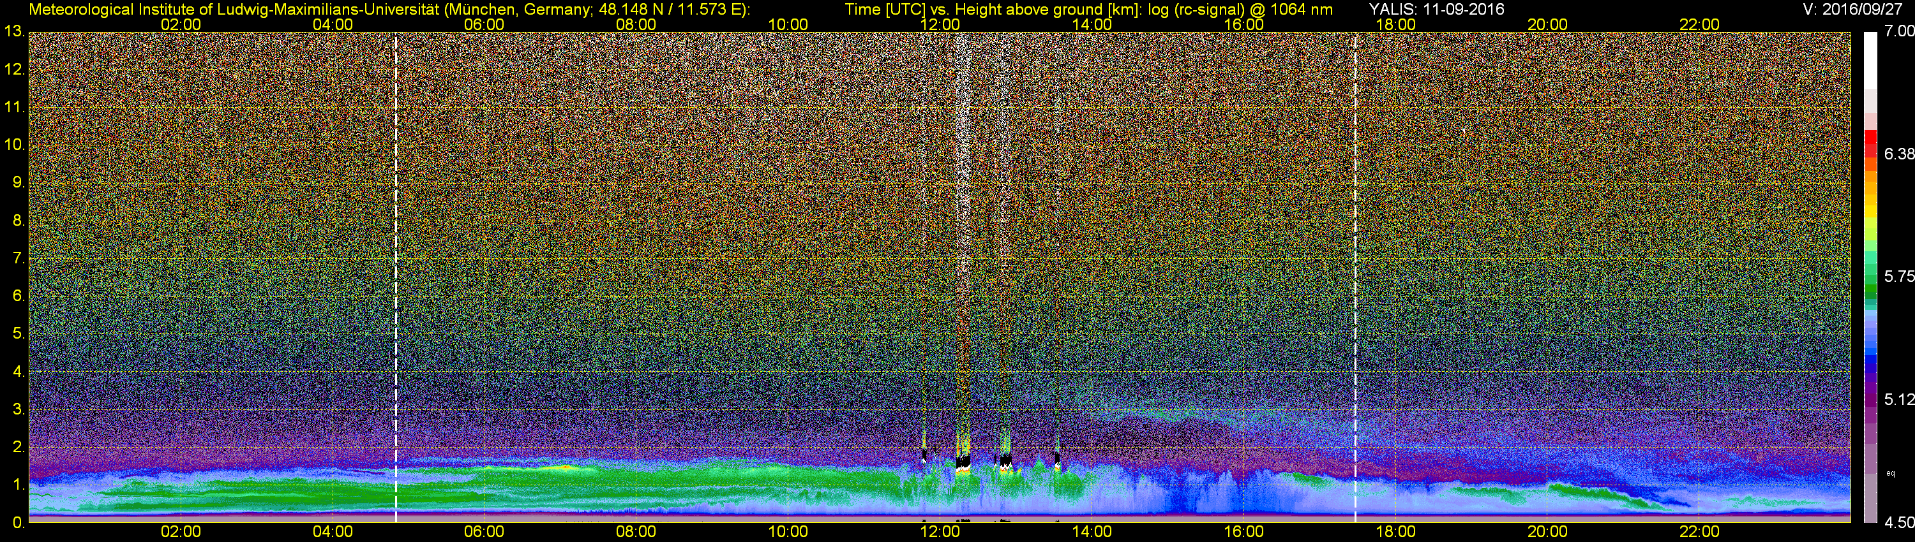The height and width of the screenshot is (542, 1915).
Task: Select the 10:00 label on the bottom time axis
Action: (788, 532)
